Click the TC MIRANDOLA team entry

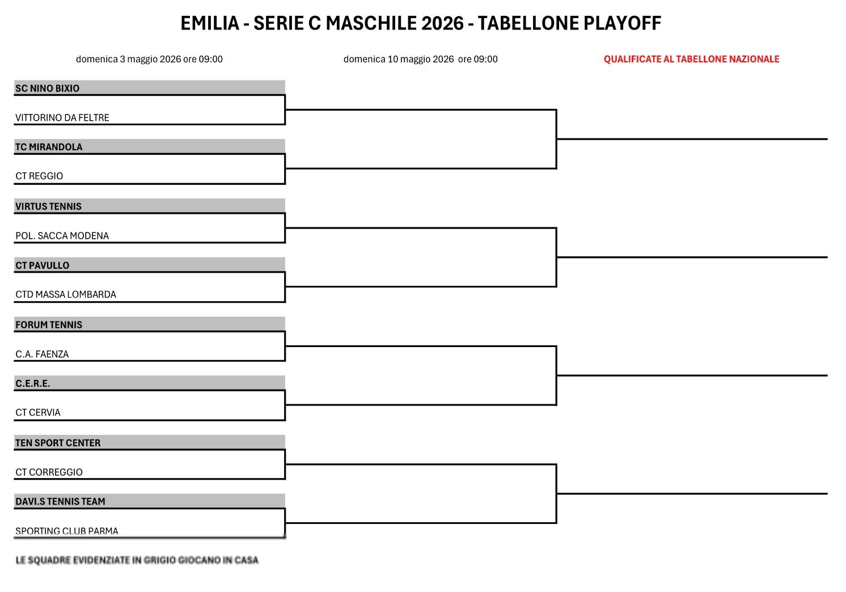[49, 147]
